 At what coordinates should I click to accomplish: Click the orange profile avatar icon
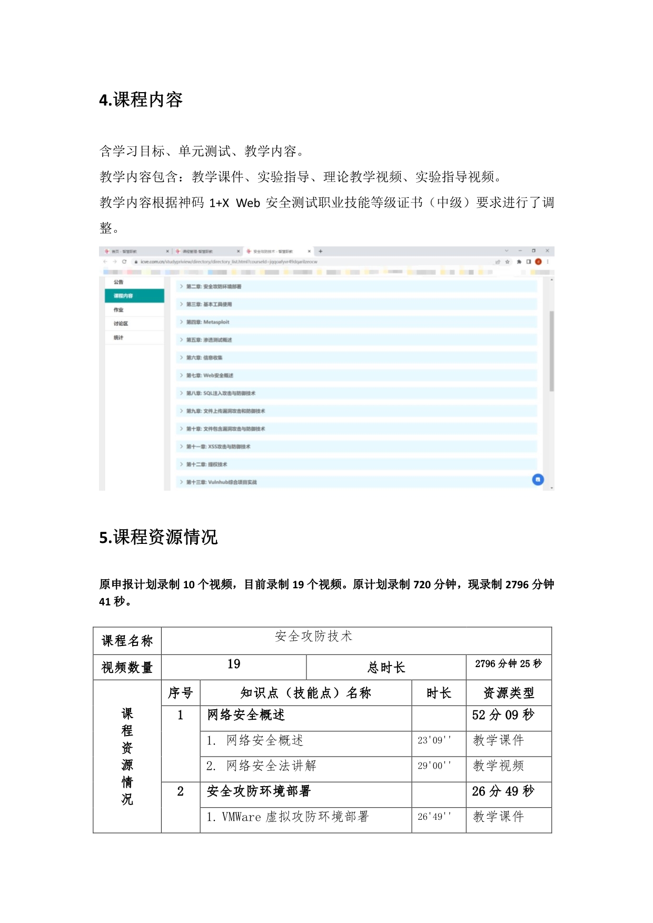(x=538, y=262)
